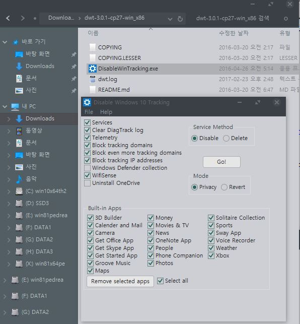Toggle Clear DiagTrack log checkbox
Screen dimensions: 300x324
click(88, 130)
